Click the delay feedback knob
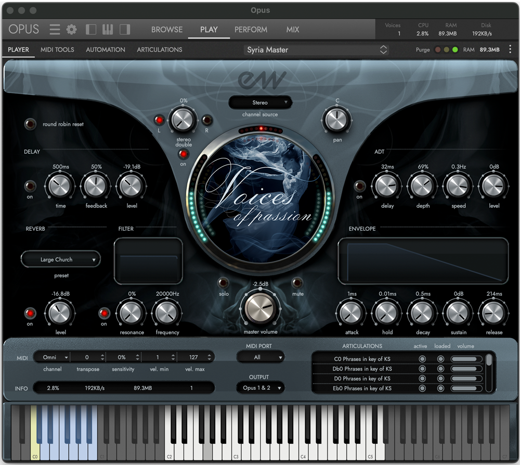 tap(96, 186)
